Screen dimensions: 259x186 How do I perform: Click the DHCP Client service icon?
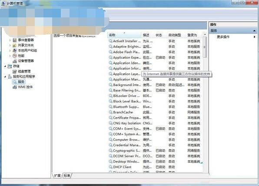110,167
